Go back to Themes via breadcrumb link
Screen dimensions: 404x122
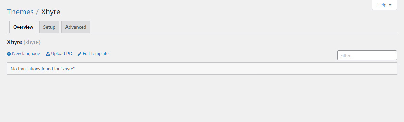click(x=20, y=12)
